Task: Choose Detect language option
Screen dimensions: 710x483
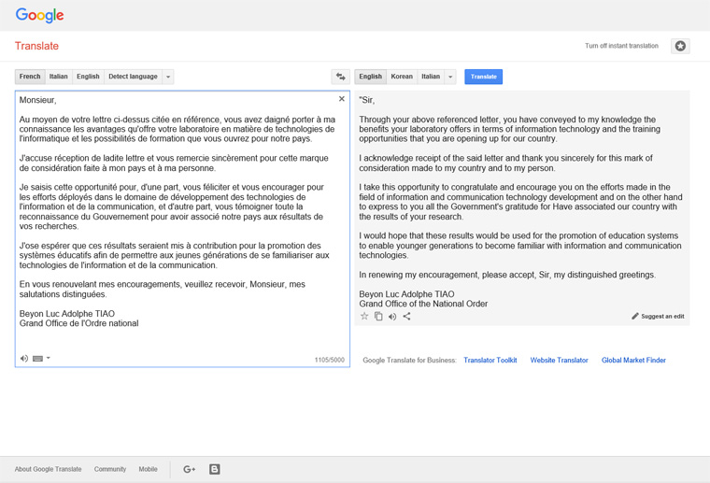Action: [x=133, y=77]
